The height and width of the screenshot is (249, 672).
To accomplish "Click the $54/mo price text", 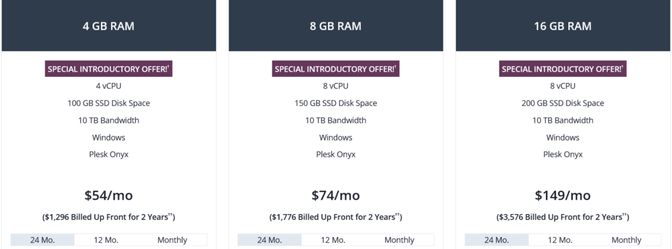I will coord(109,196).
